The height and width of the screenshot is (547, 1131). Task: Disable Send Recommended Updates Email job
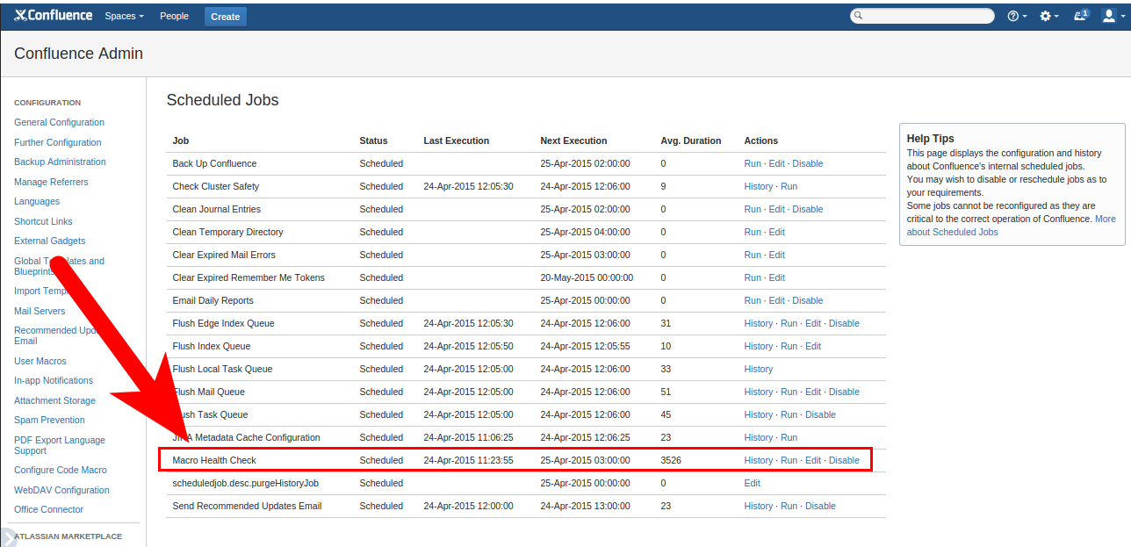pyautogui.click(x=820, y=507)
